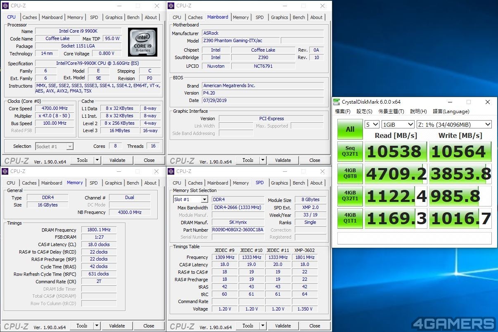Start 4KiB Q1T1 benchmark

click(x=350, y=218)
